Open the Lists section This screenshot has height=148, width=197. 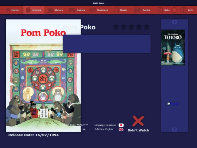click(x=163, y=10)
